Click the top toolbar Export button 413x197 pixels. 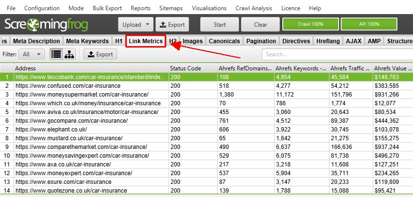172,24
